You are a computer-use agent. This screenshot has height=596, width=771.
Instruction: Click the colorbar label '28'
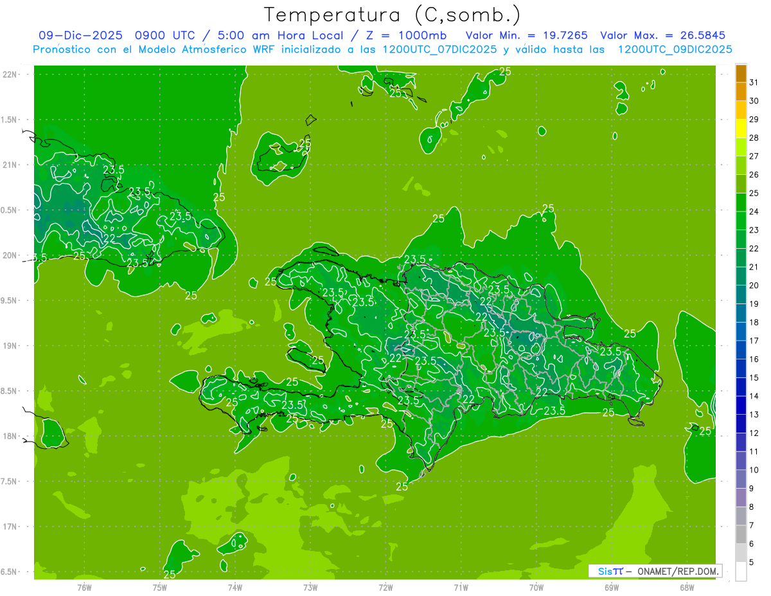pos(754,138)
